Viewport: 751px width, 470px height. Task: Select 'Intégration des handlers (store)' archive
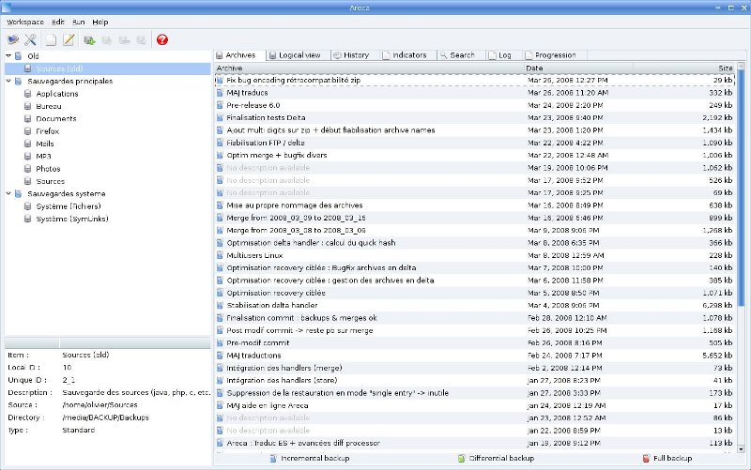[475, 381]
